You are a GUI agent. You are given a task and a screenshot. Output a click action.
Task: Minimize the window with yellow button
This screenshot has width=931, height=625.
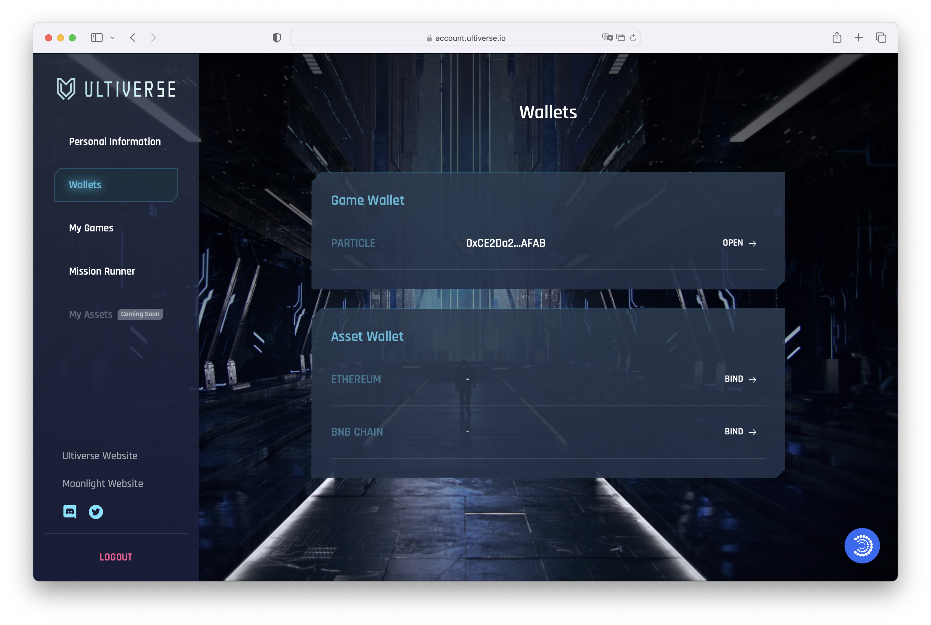coord(61,38)
